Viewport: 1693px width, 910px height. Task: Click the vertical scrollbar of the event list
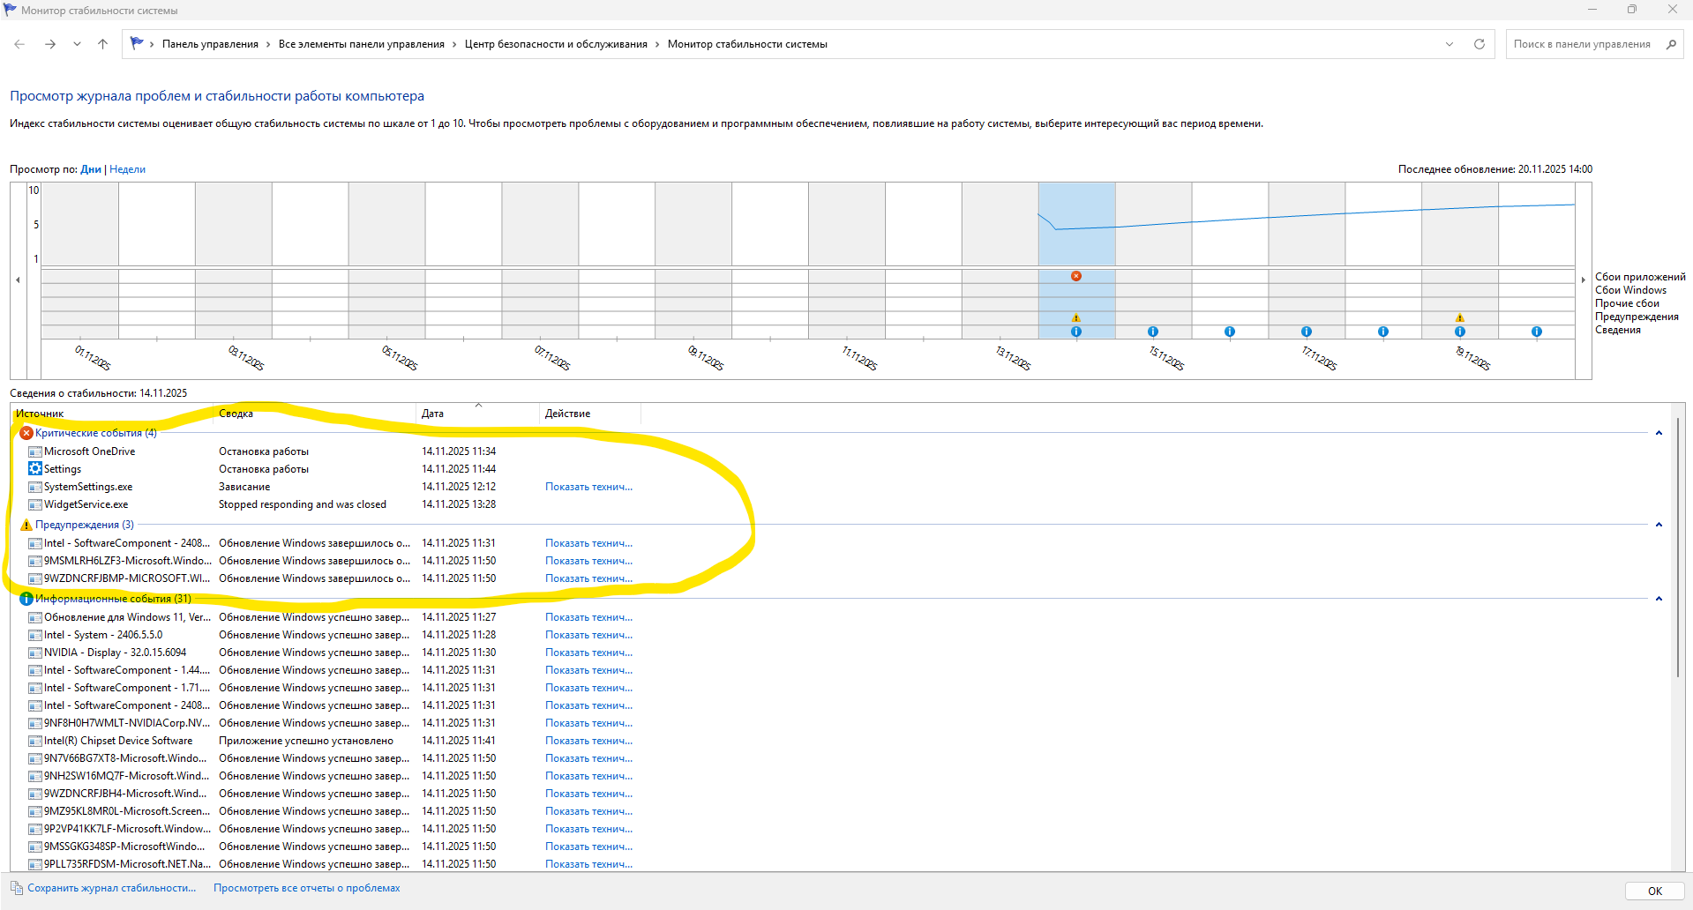click(x=1678, y=547)
